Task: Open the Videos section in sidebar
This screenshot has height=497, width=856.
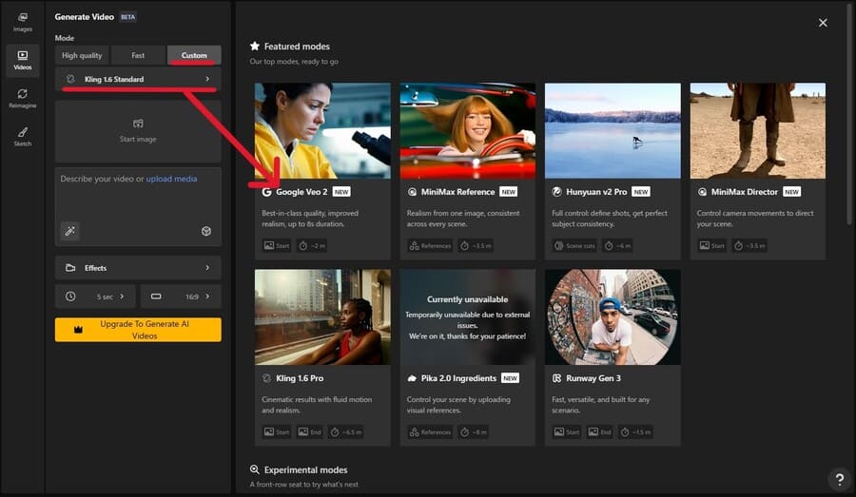Action: [x=23, y=60]
